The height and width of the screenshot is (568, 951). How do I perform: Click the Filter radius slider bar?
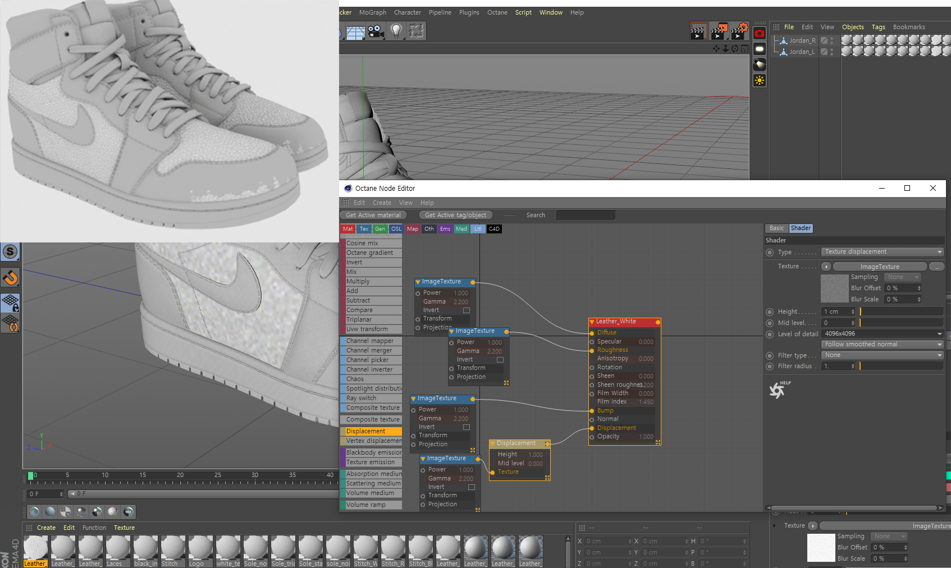pos(901,367)
